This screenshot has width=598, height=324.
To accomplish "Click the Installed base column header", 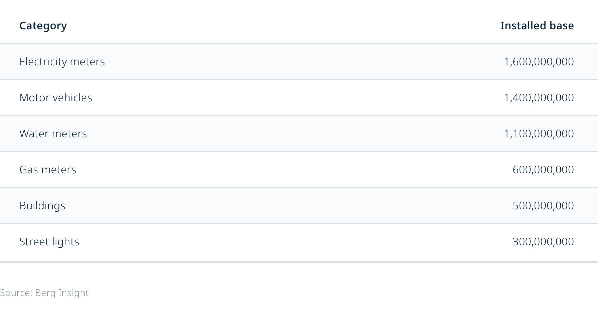I will pyautogui.click(x=537, y=26).
